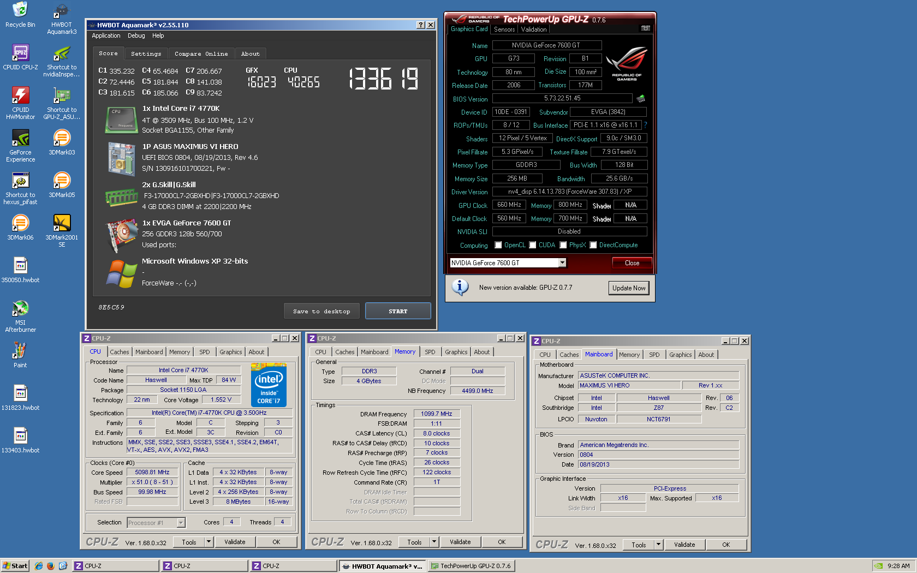The height and width of the screenshot is (573, 917).
Task: Click Firefox quick launch icon
Action: (x=51, y=566)
